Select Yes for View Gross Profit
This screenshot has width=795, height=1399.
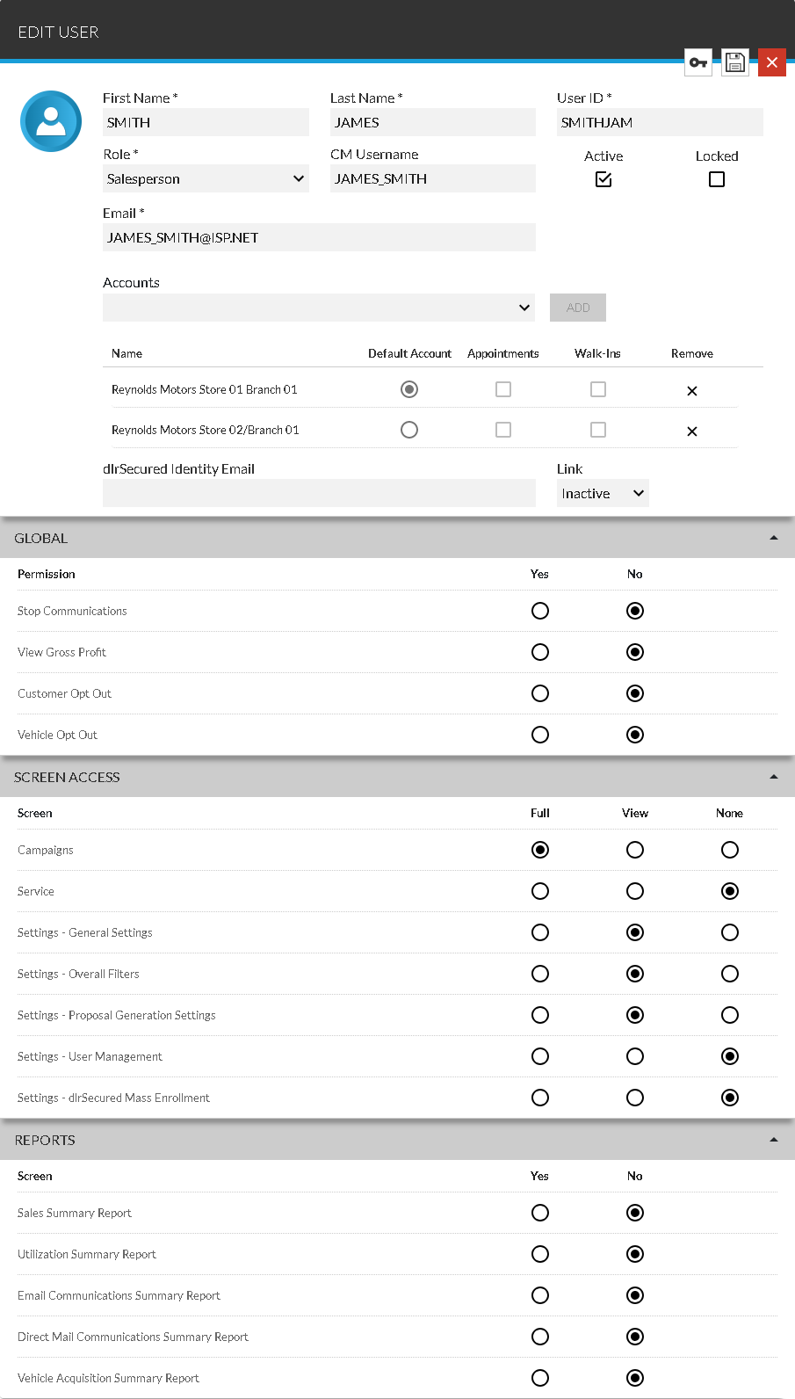[540, 652]
